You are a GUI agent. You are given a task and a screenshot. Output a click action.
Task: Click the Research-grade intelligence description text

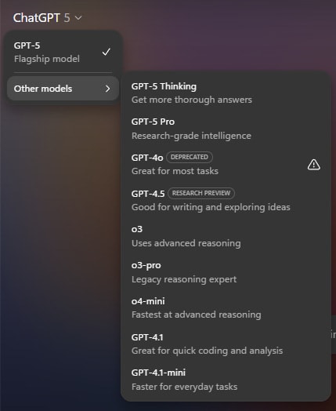[191, 136]
